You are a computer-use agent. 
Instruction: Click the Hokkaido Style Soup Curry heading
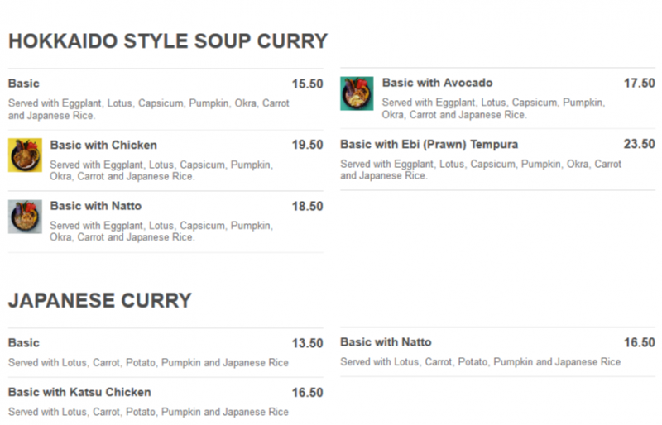click(x=168, y=41)
